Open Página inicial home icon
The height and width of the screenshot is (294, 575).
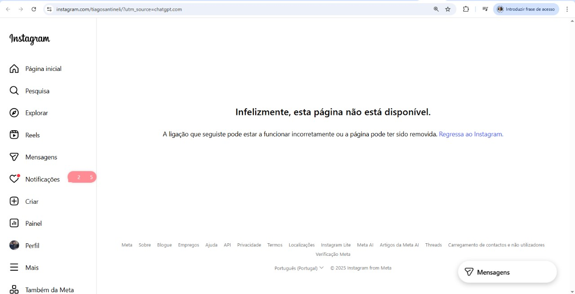[x=14, y=69]
